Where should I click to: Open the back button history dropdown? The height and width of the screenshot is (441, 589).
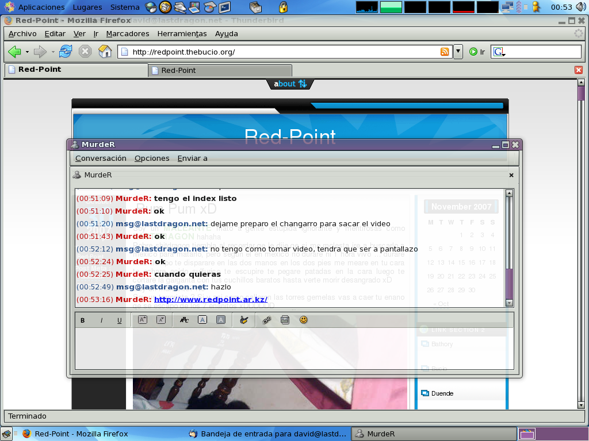(27, 52)
